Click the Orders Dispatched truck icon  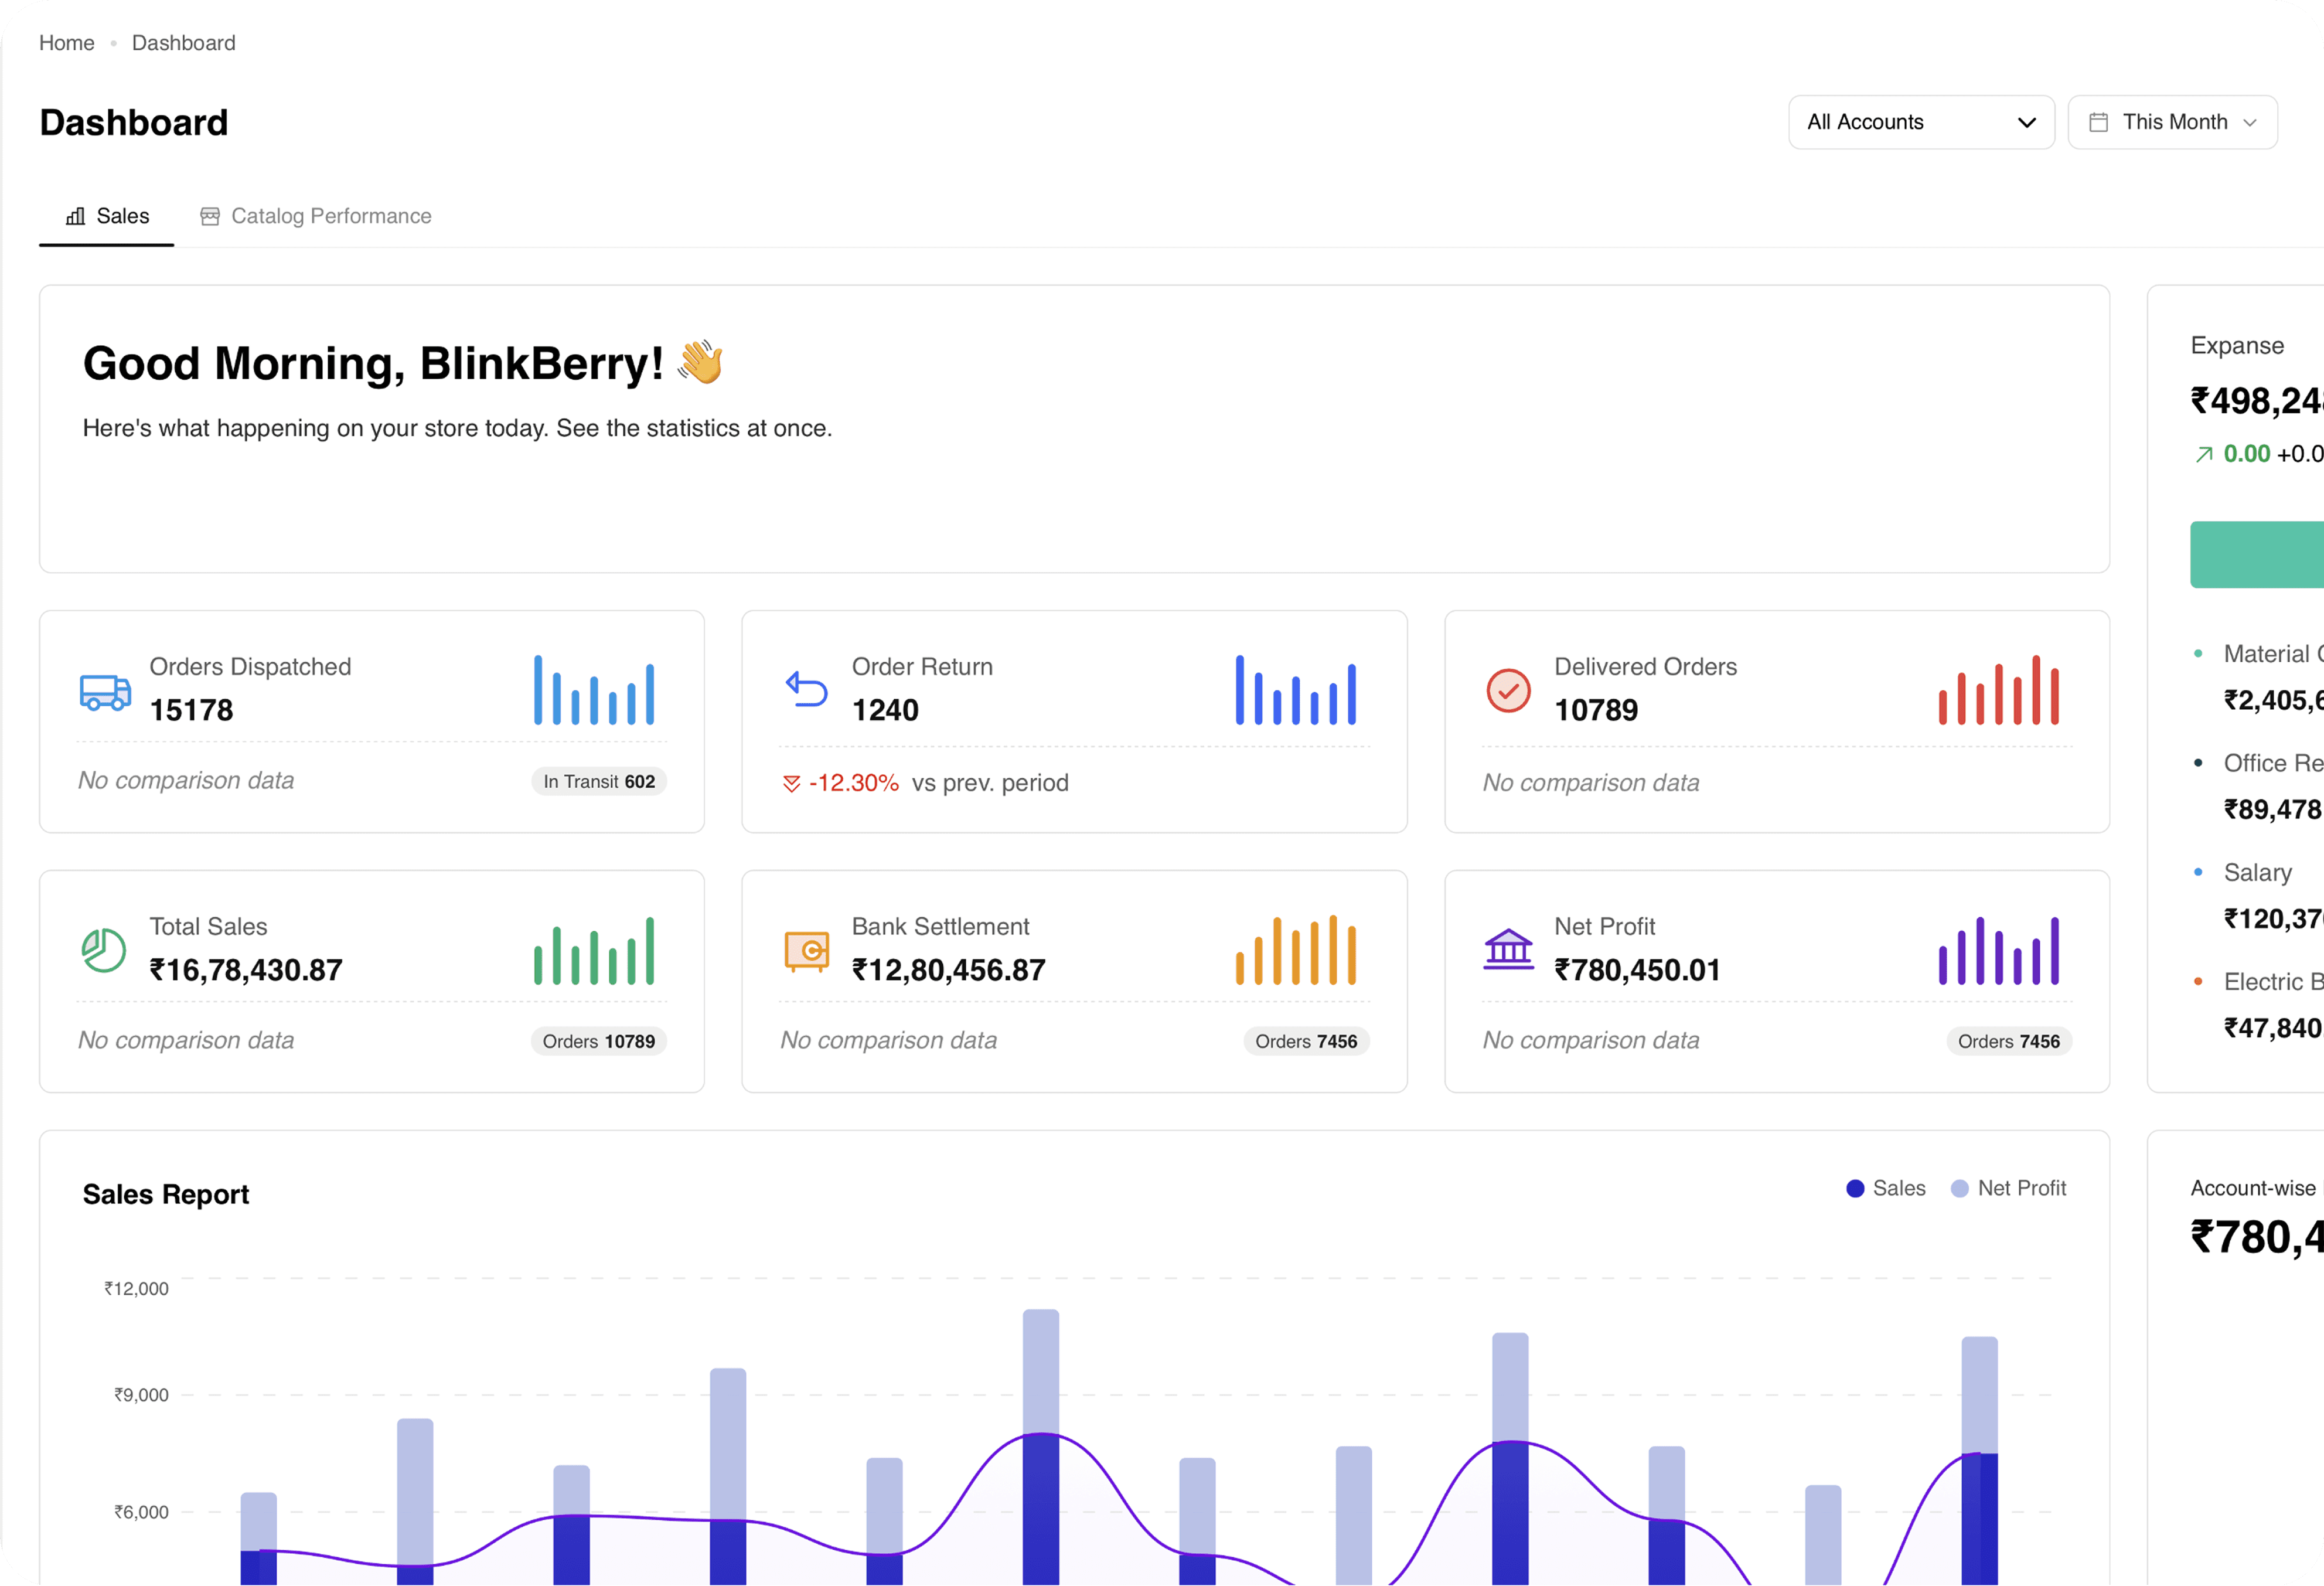[105, 692]
